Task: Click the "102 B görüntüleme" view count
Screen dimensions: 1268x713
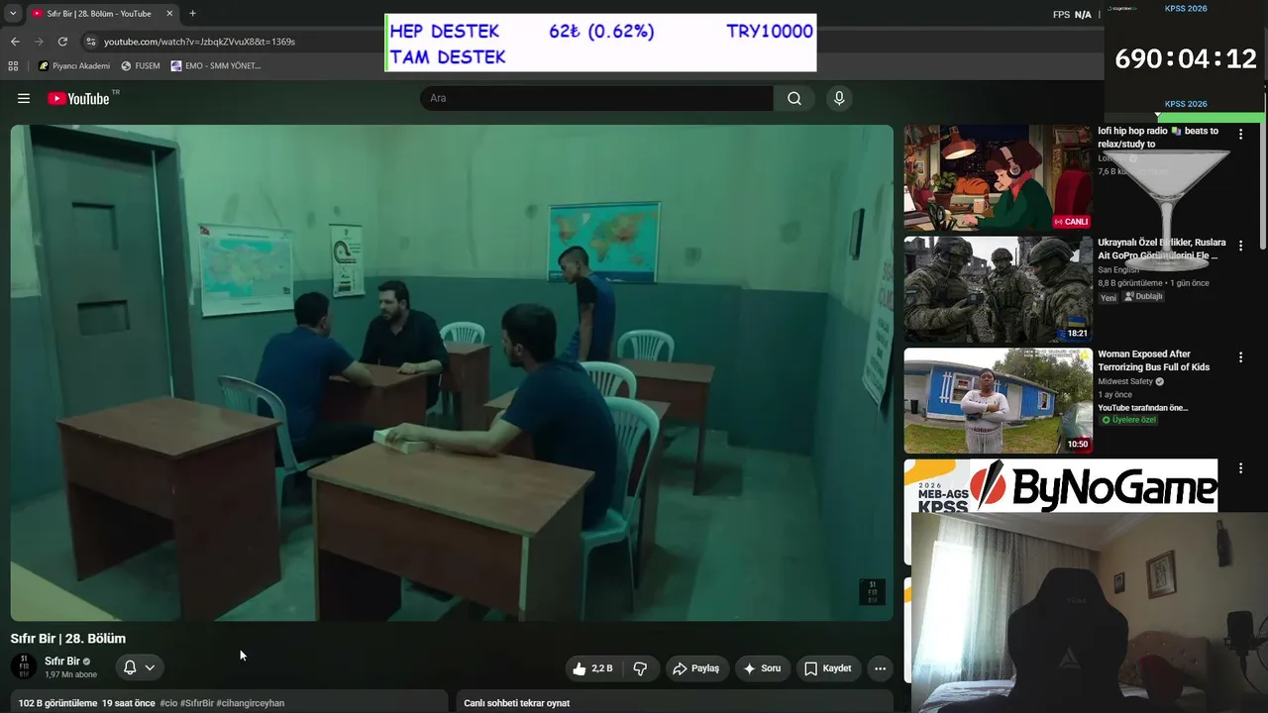Action: click(x=57, y=703)
